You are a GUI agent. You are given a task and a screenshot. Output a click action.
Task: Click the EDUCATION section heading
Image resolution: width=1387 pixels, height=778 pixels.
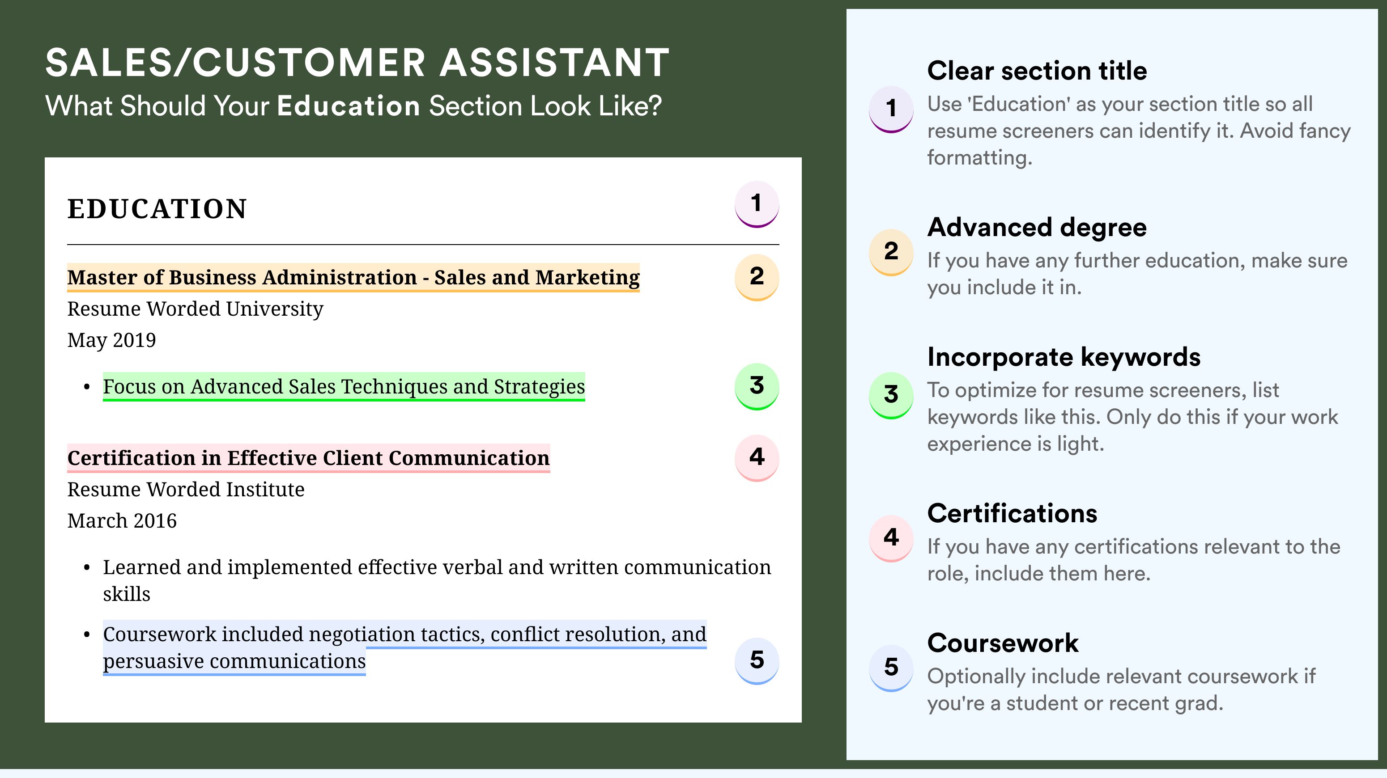click(157, 209)
